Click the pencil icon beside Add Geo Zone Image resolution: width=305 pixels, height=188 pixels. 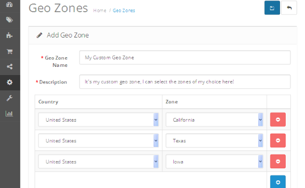(39, 35)
